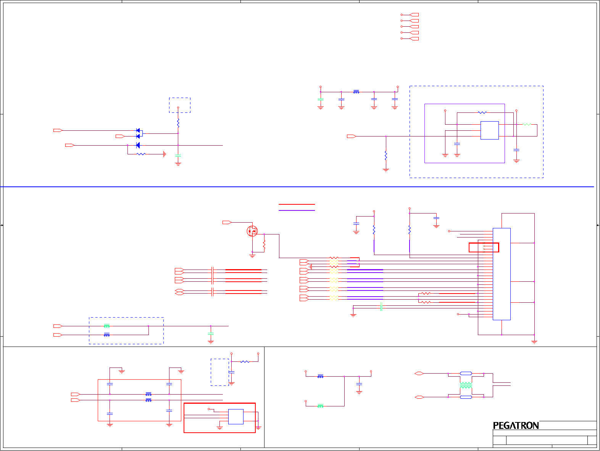Select the tall multi-pin connector body
This screenshot has width=600, height=451.
[502, 274]
